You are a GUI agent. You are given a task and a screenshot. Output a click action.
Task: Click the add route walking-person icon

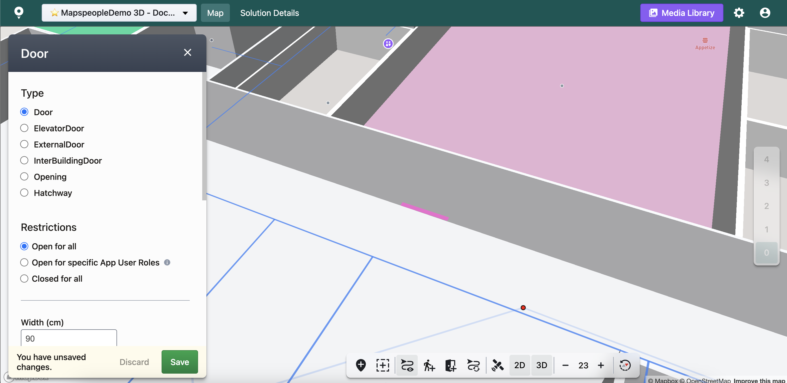[429, 365]
